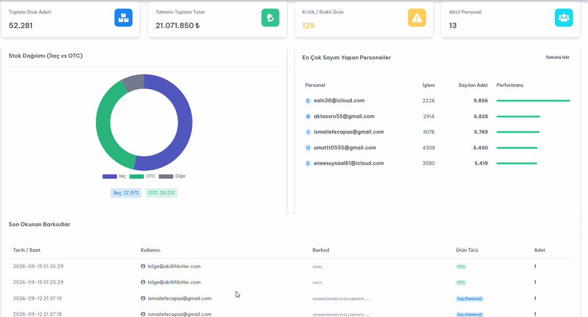
Task: Click the Son Okunan Barkodlar heading
Action: (x=39, y=224)
